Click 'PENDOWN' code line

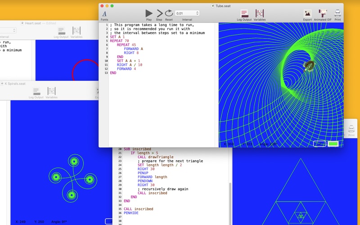tap(145, 181)
